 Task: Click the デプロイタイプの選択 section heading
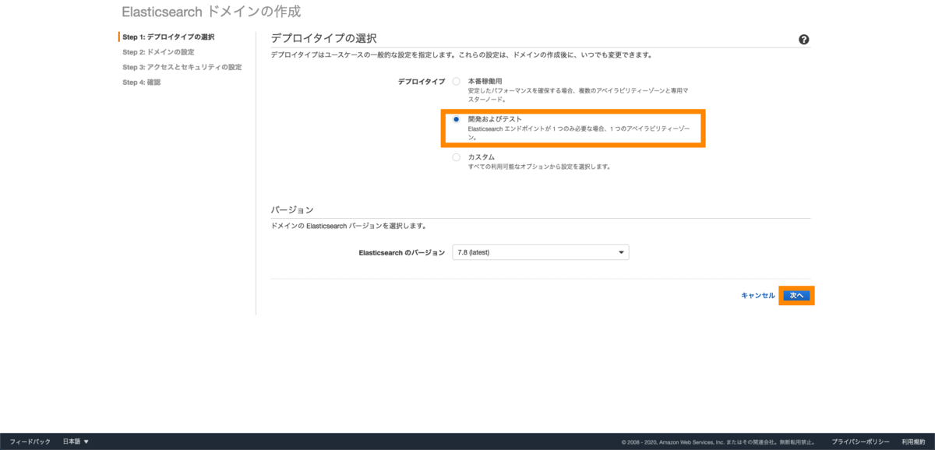click(323, 38)
